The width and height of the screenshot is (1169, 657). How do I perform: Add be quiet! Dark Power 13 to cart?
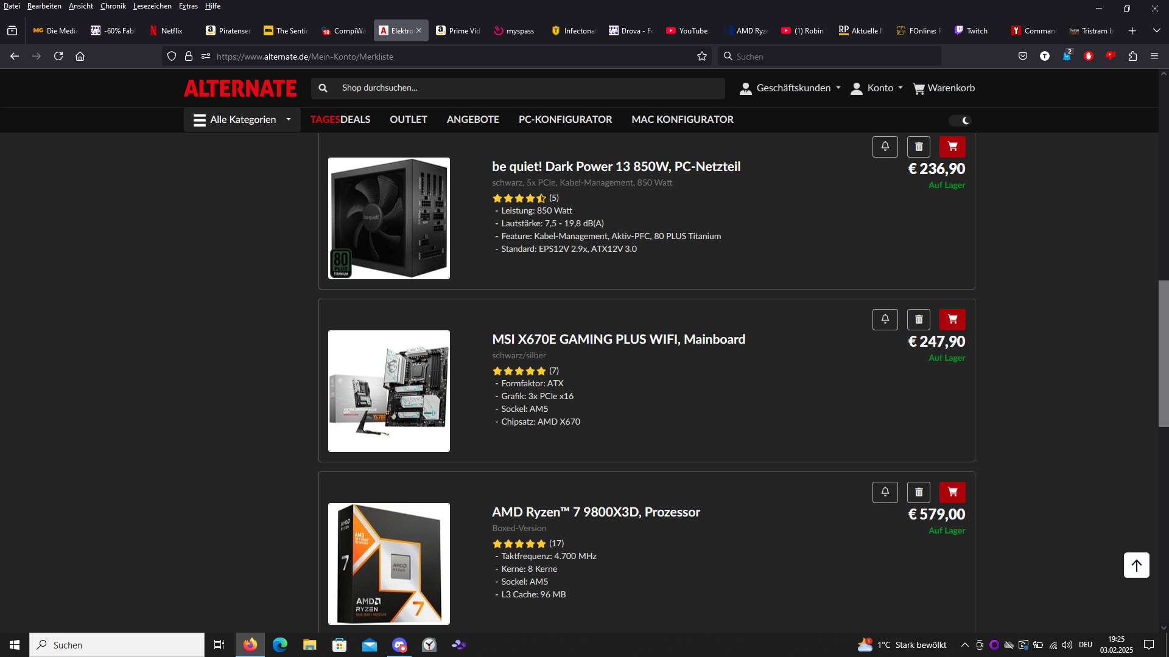(x=952, y=147)
